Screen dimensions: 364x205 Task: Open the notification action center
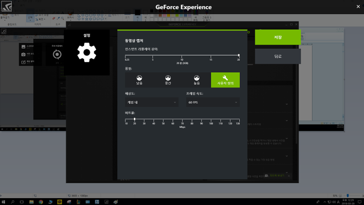[359, 202]
